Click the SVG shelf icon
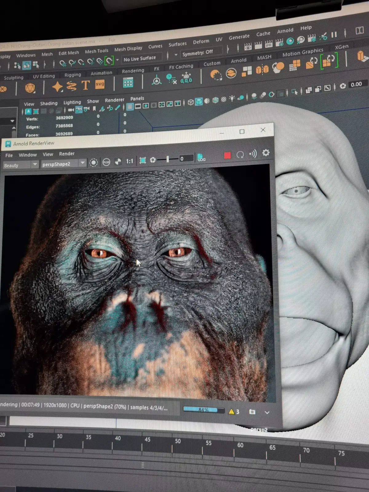 pyautogui.click(x=100, y=84)
